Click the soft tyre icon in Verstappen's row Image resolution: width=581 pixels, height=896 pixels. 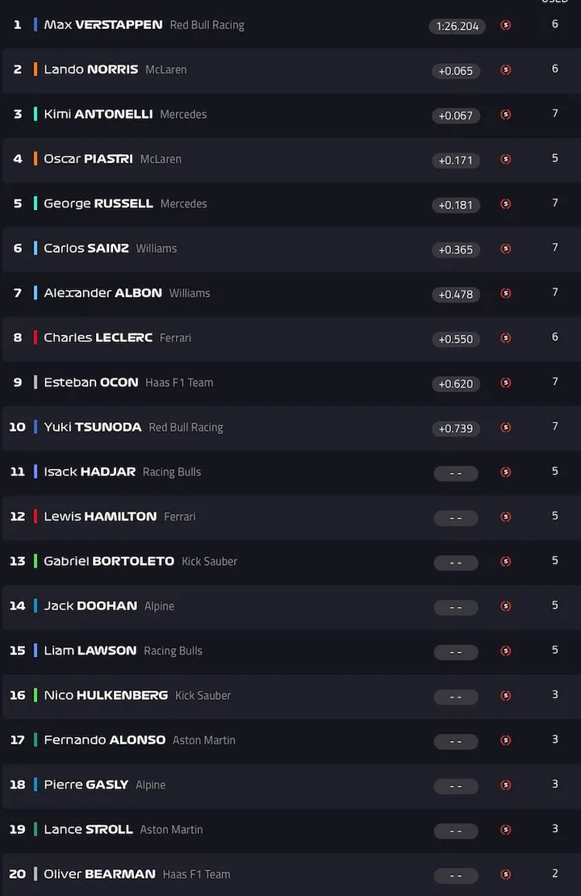point(506,26)
